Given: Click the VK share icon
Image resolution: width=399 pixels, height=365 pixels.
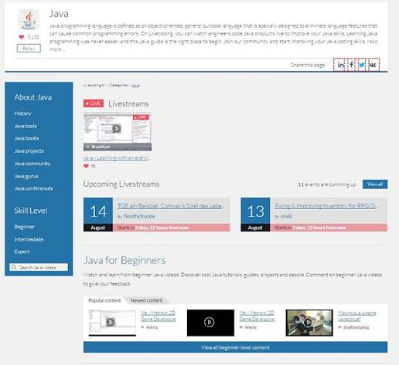Looking at the screenshot, I should click(x=373, y=65).
